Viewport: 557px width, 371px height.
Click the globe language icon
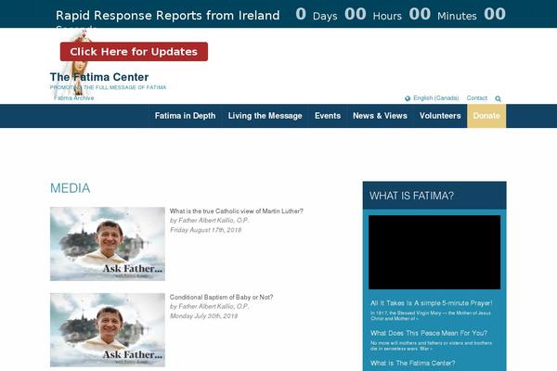tap(408, 98)
